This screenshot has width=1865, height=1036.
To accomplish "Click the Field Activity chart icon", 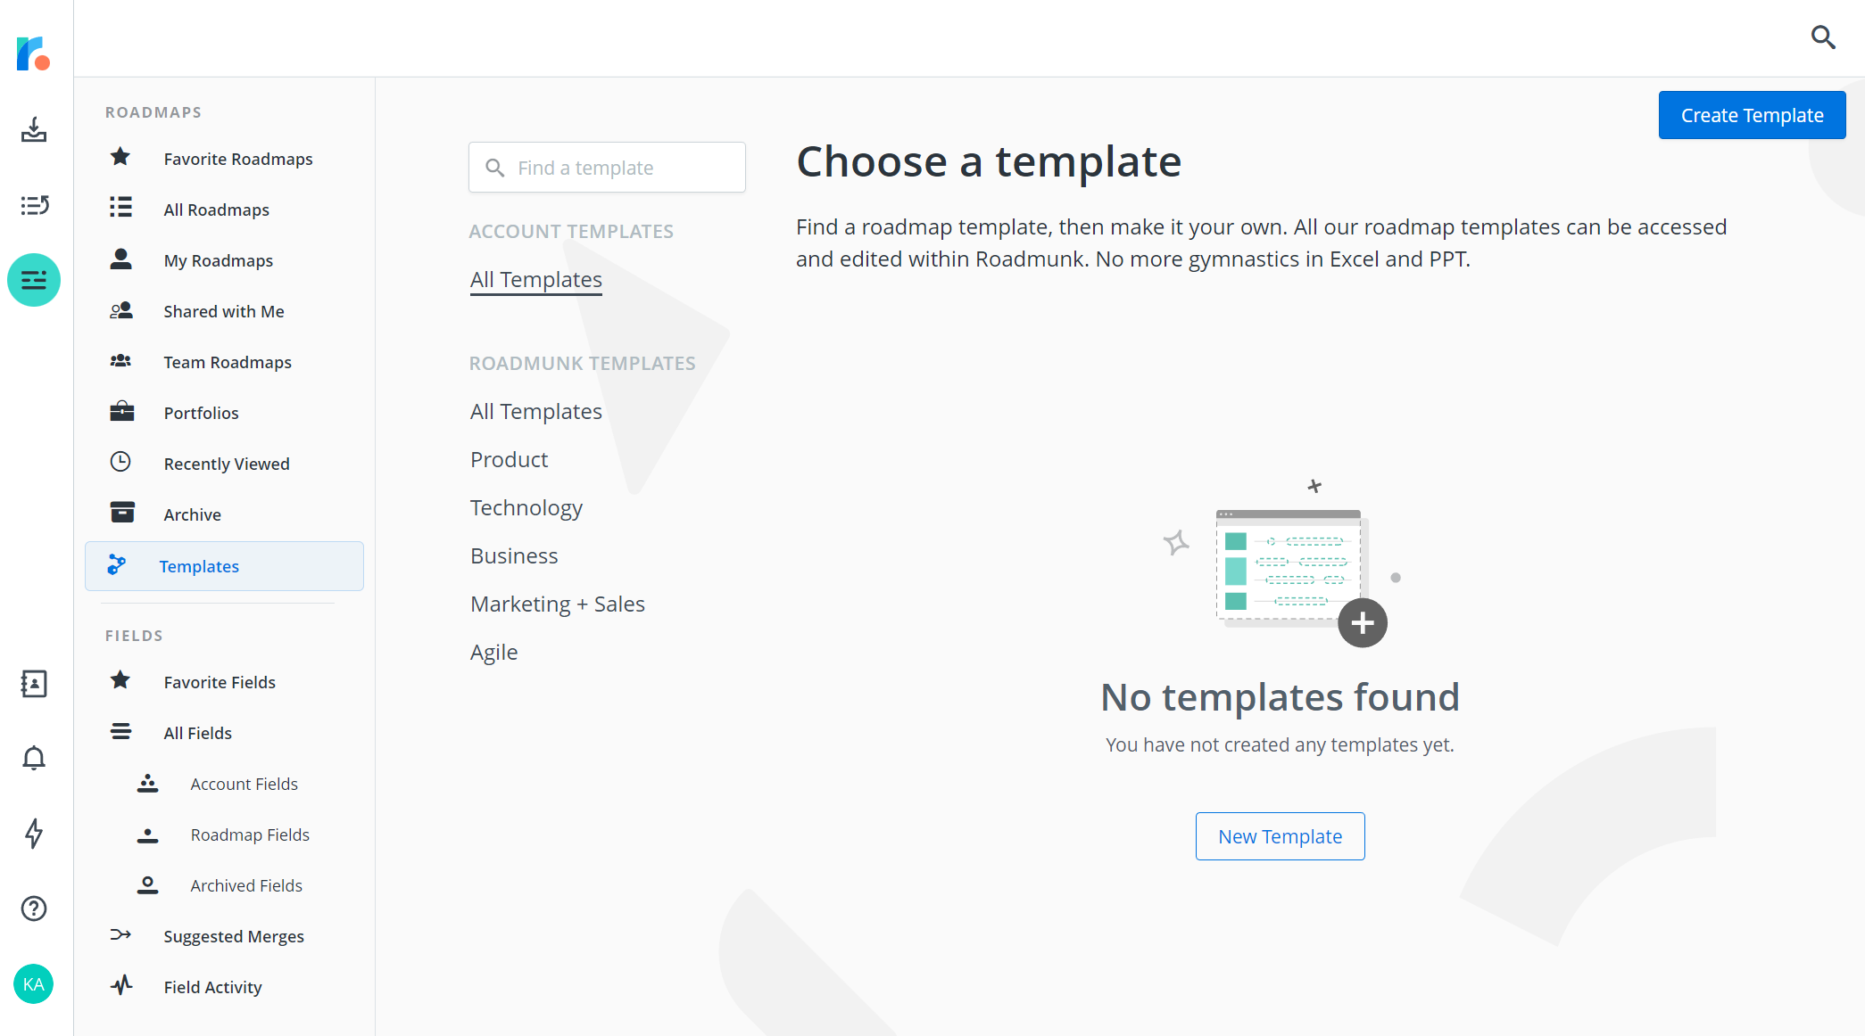I will (x=121, y=986).
